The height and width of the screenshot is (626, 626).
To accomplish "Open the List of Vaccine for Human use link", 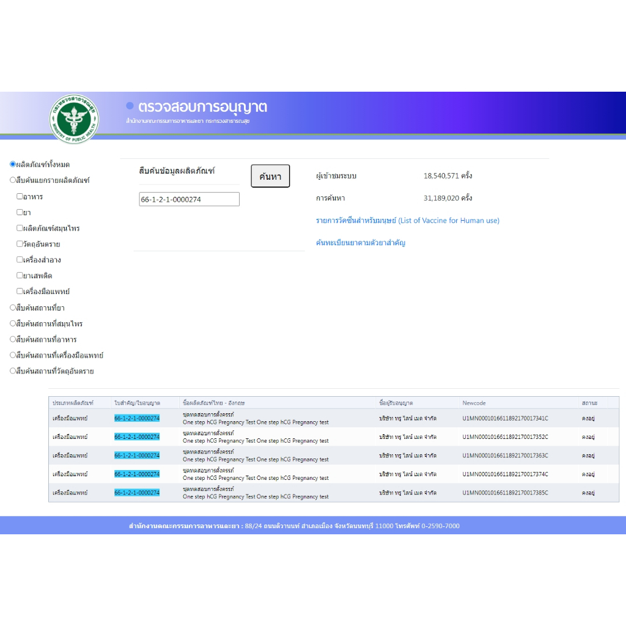I will 407,221.
